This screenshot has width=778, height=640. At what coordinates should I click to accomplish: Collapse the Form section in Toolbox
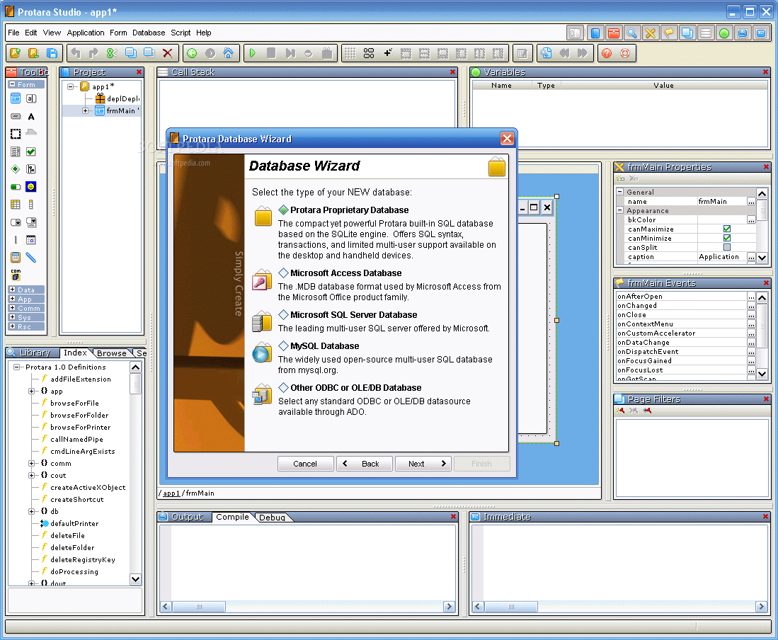pyautogui.click(x=13, y=84)
